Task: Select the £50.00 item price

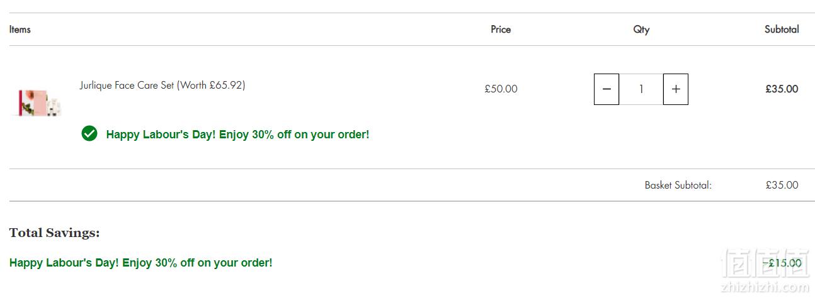Action: coord(501,89)
